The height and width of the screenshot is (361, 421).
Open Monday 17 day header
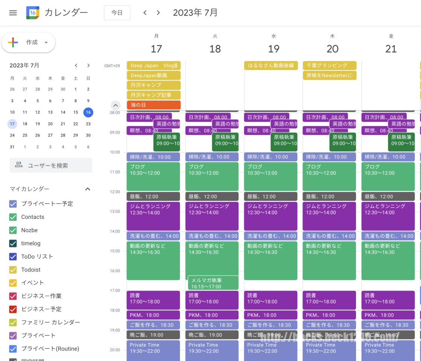(156, 49)
